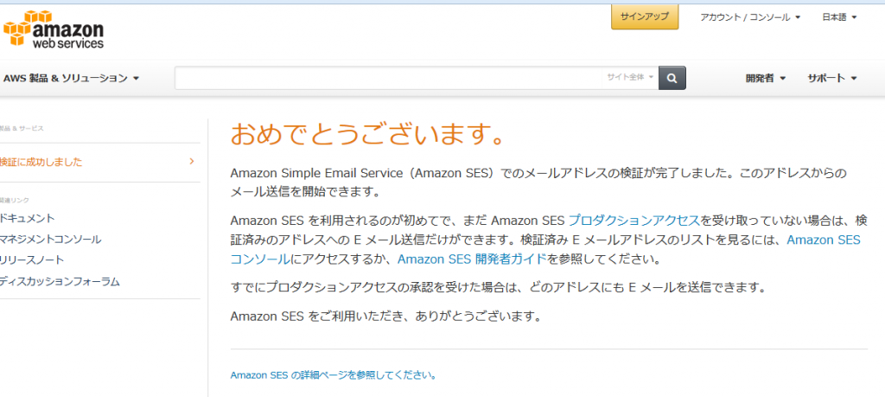
Task: Open the ドキュメント sidebar link
Action: [28, 218]
